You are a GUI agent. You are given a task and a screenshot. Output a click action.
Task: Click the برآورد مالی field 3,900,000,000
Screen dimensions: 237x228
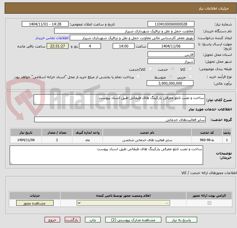click(x=170, y=83)
